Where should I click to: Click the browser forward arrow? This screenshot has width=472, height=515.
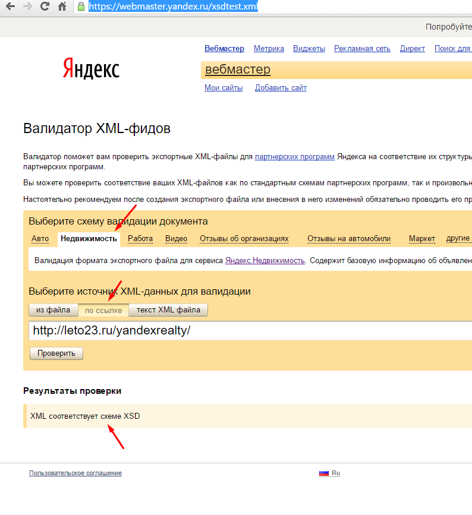point(27,7)
